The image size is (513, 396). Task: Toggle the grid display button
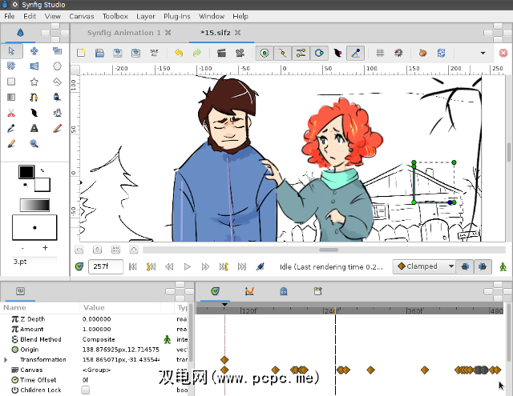coord(379,54)
